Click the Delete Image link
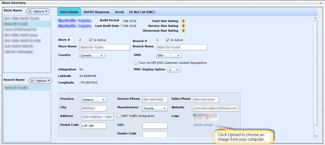This screenshot has height=145, width=325. [x=203, y=125]
